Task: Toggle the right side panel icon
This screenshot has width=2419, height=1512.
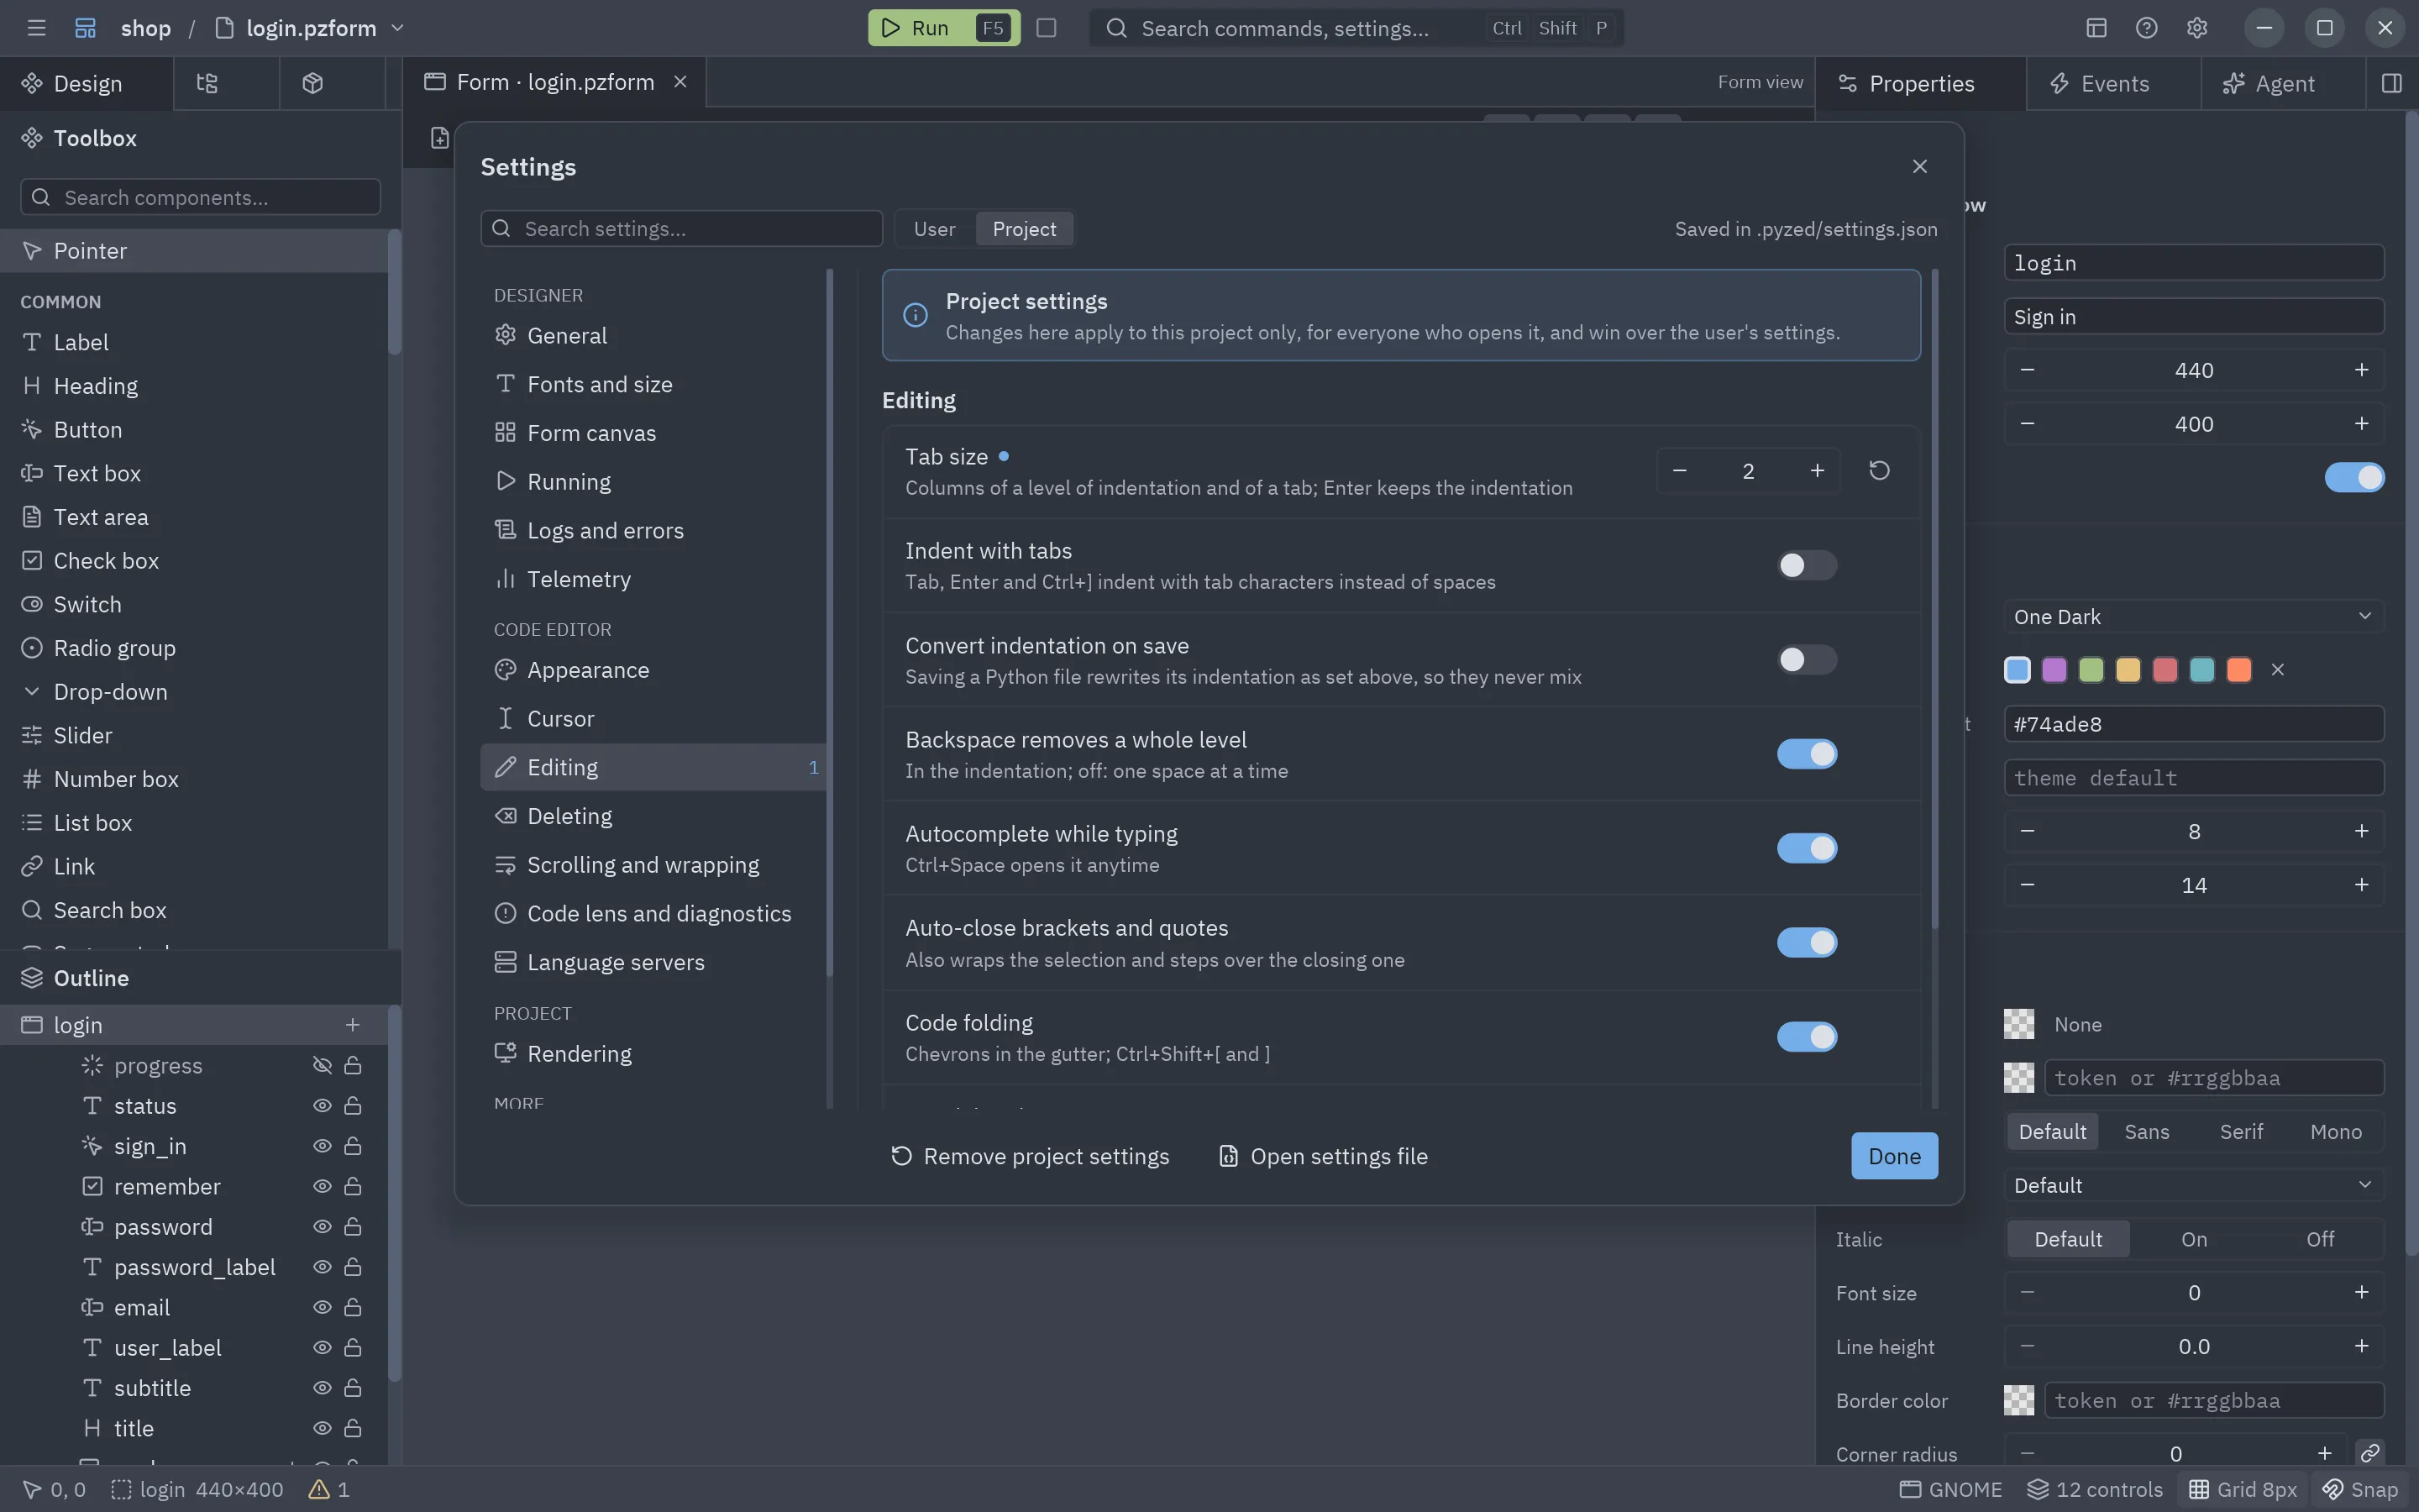Action: [x=2391, y=83]
